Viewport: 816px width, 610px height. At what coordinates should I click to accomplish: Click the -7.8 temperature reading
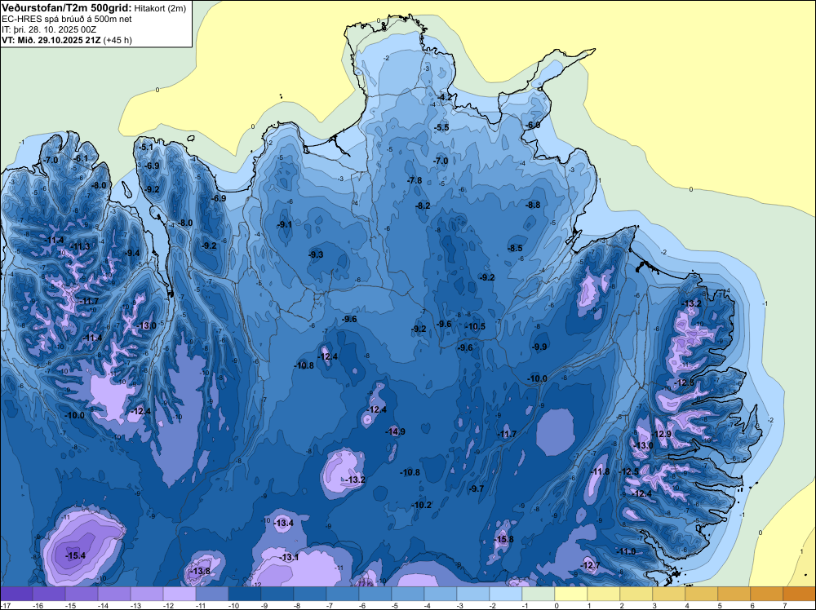(415, 180)
